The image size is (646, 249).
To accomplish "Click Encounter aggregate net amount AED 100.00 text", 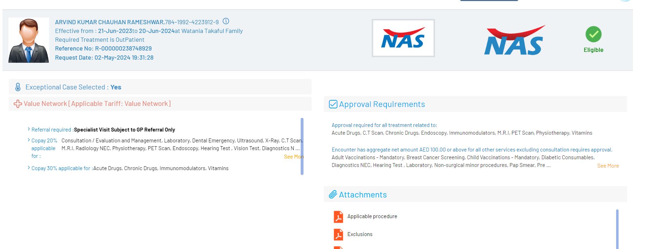I will pos(472,150).
